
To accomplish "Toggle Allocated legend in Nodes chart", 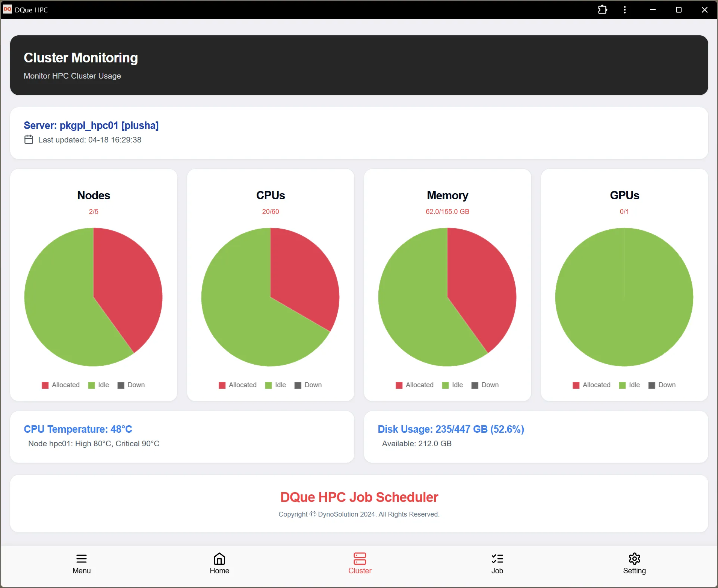I will (61, 385).
